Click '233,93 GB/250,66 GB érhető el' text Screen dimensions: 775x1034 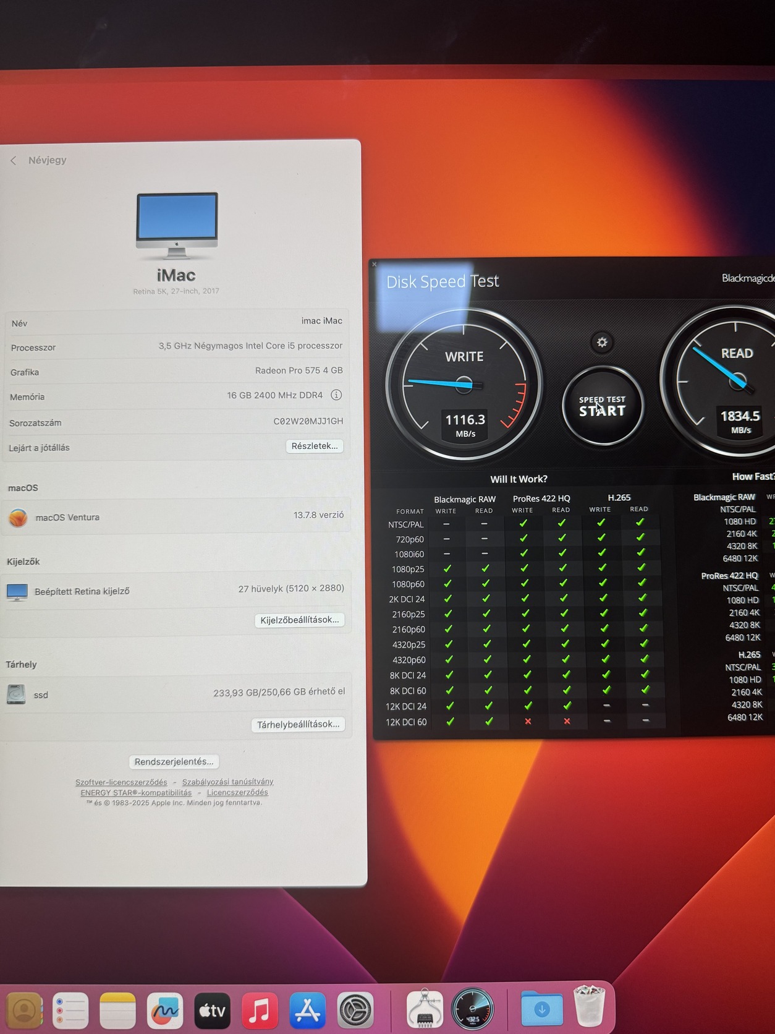pos(279,692)
